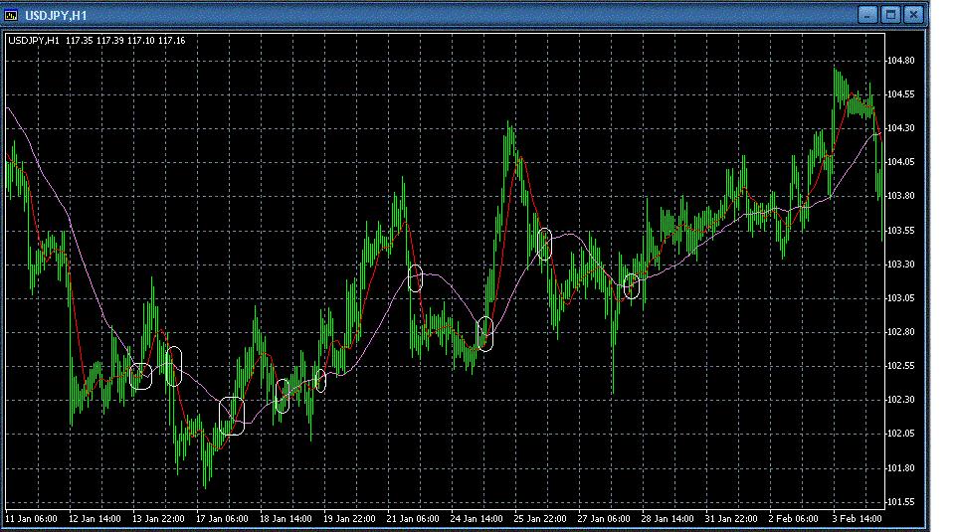This screenshot has height=532, width=956.
Task: Click the 11 Jan 06:00 time label
Action: (x=32, y=519)
